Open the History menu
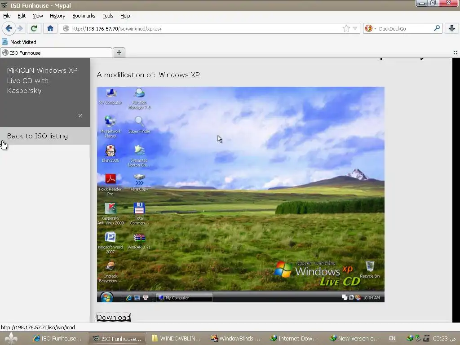The image size is (460, 345). 57,16
